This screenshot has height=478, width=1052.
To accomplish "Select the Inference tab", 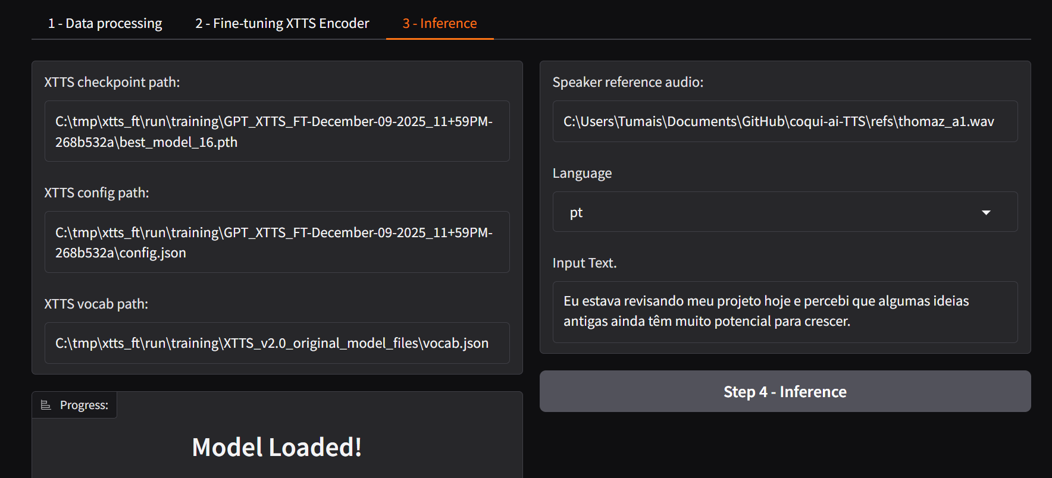I will [440, 23].
